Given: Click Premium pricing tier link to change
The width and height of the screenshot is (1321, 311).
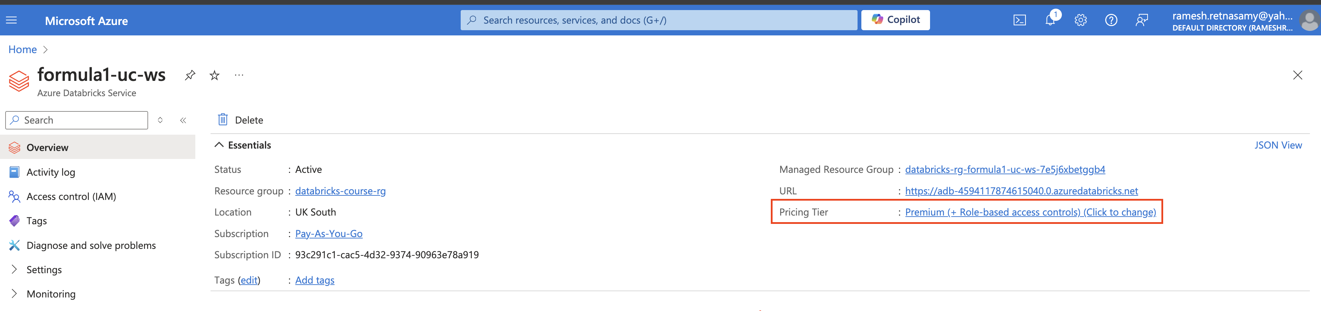Looking at the screenshot, I should point(1030,212).
